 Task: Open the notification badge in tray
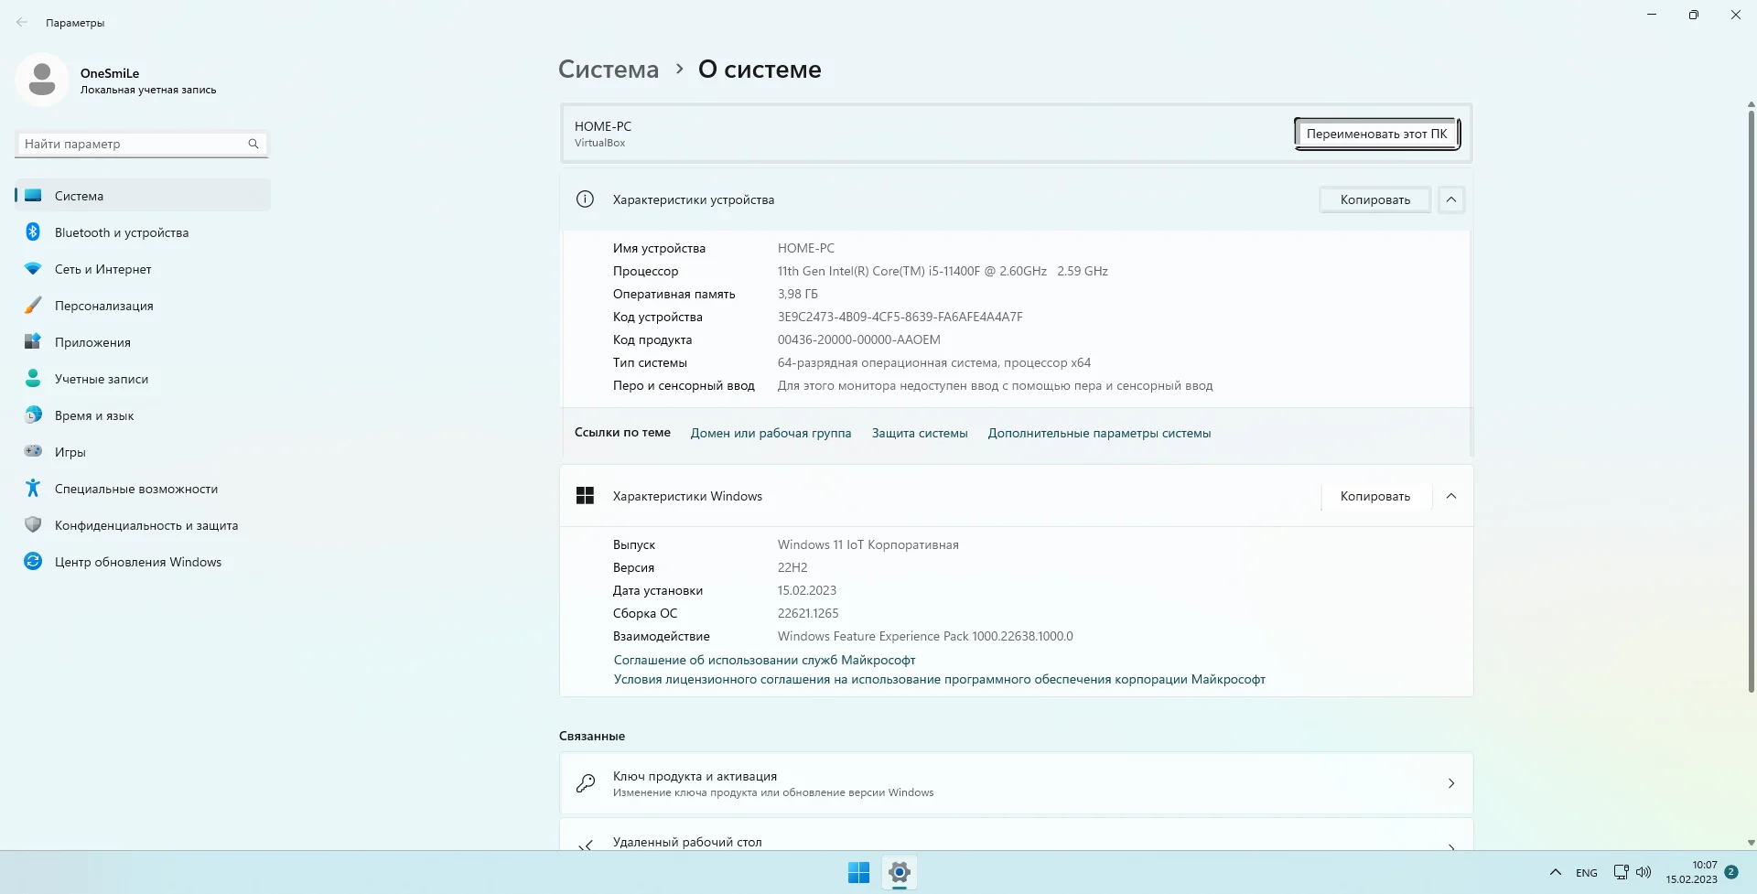1731,873
